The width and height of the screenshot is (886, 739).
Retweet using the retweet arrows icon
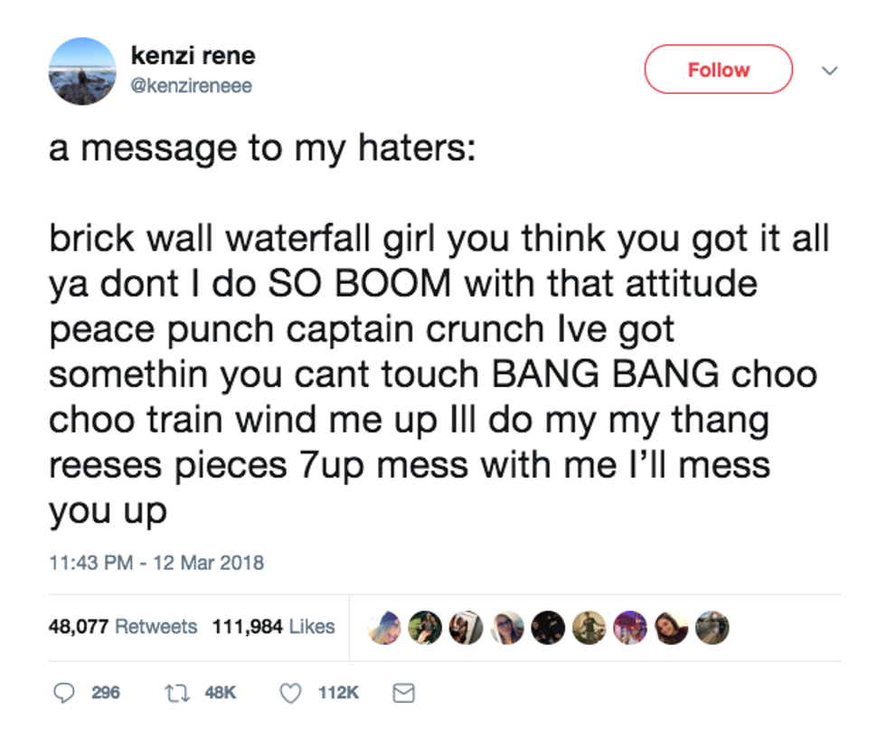click(x=177, y=693)
